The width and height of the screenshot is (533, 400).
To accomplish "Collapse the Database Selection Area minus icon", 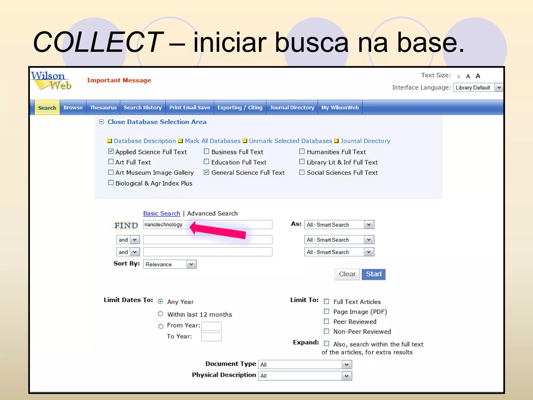I will pyautogui.click(x=101, y=122).
